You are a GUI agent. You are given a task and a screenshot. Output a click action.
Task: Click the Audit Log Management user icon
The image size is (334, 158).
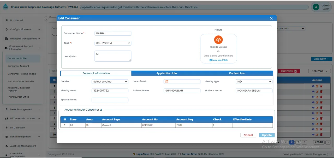click(7, 146)
